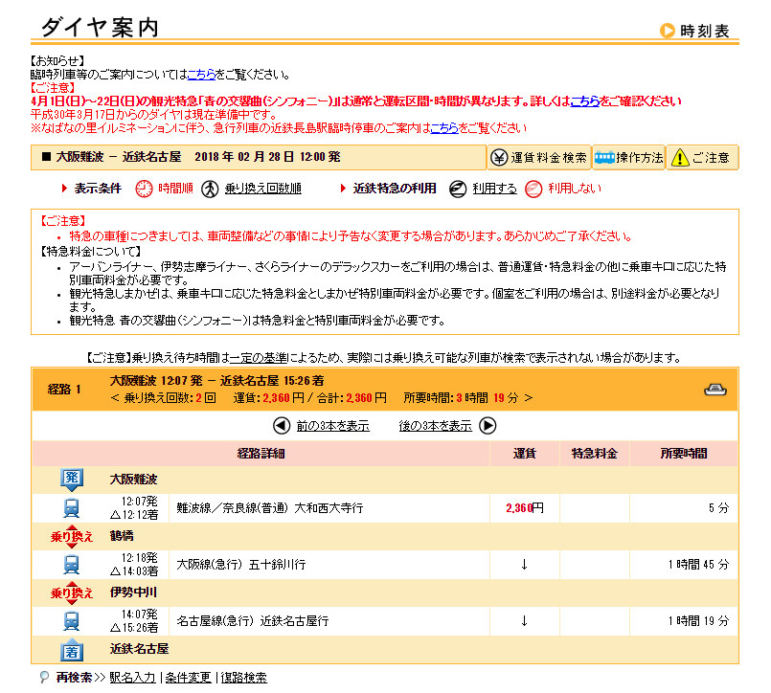Click the black train icon beside 利用する

(x=458, y=190)
